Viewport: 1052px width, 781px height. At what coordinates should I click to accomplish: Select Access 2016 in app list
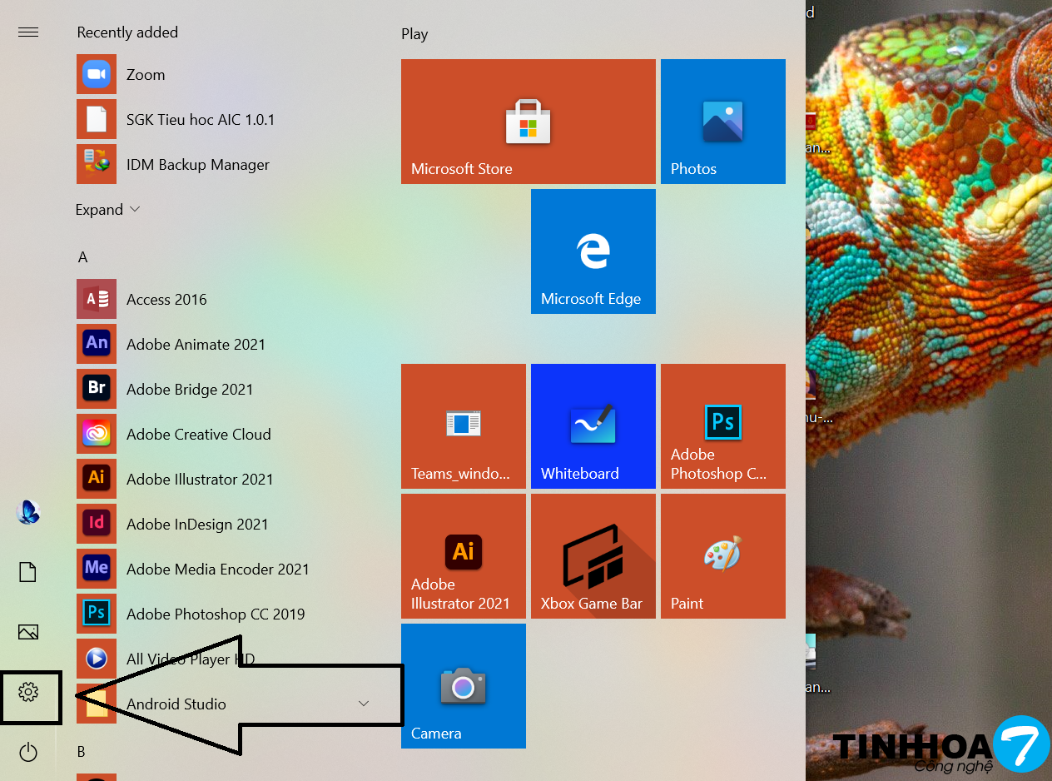[x=166, y=300]
